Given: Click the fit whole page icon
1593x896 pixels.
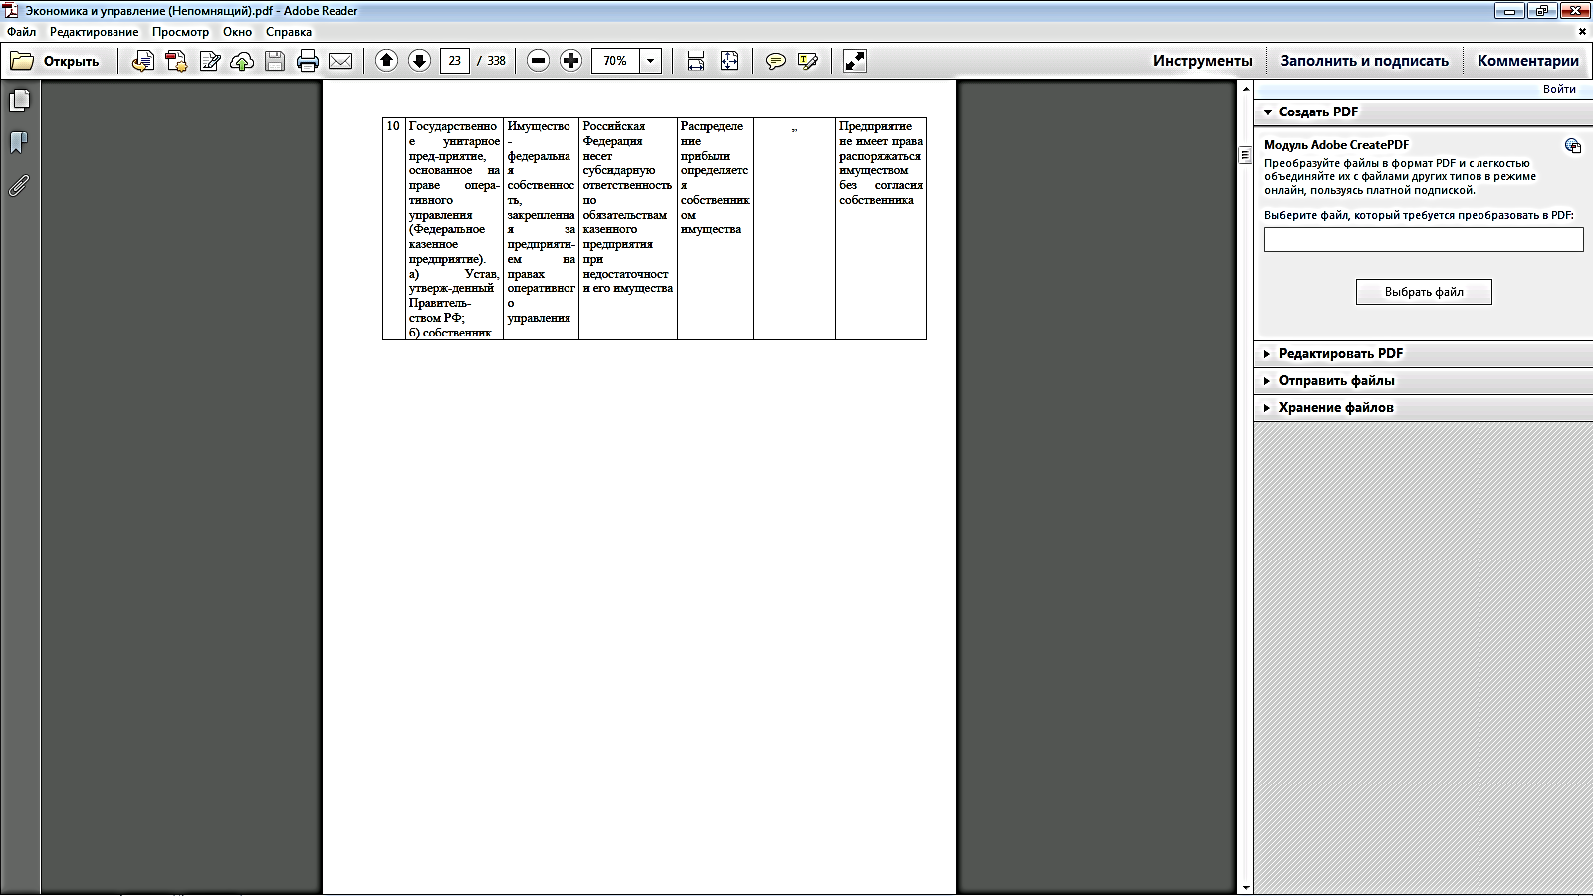Looking at the screenshot, I should tap(729, 61).
